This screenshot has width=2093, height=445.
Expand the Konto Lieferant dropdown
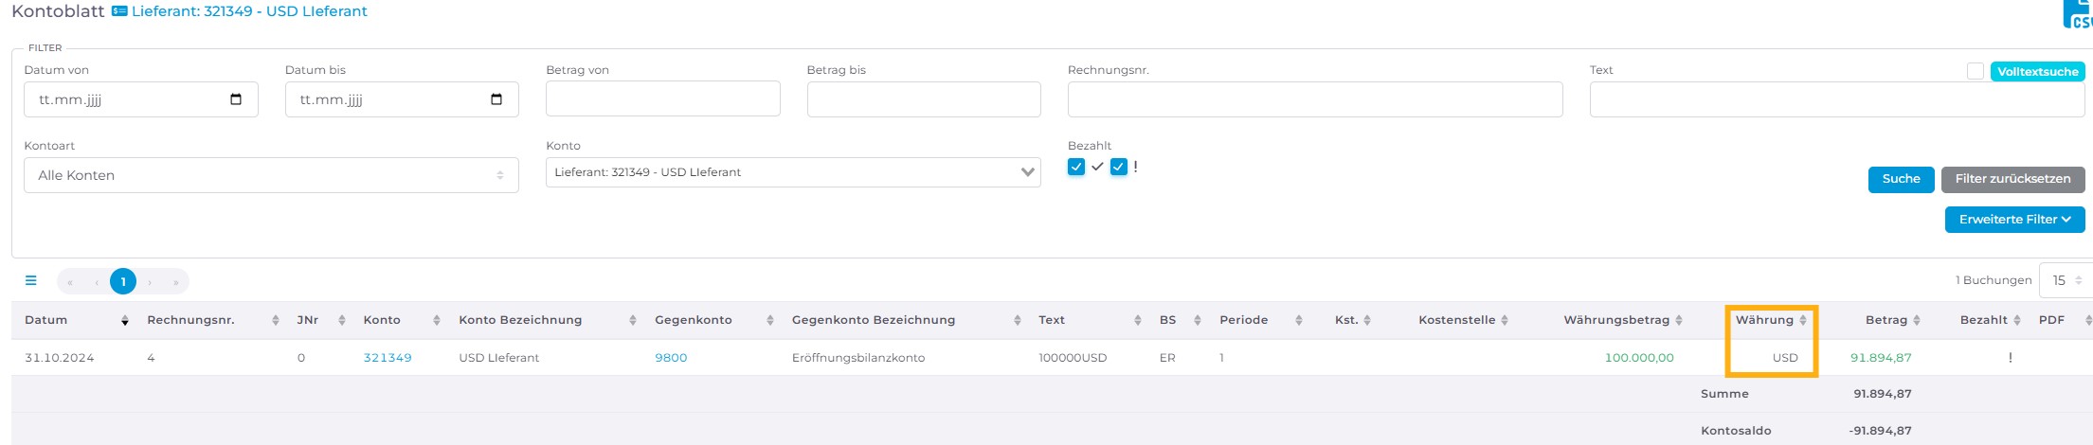(793, 172)
